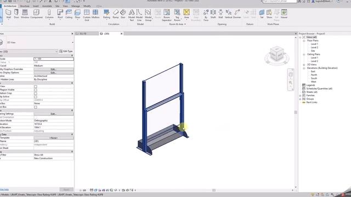
Task: Select the Ramp tool
Action: point(116,14)
